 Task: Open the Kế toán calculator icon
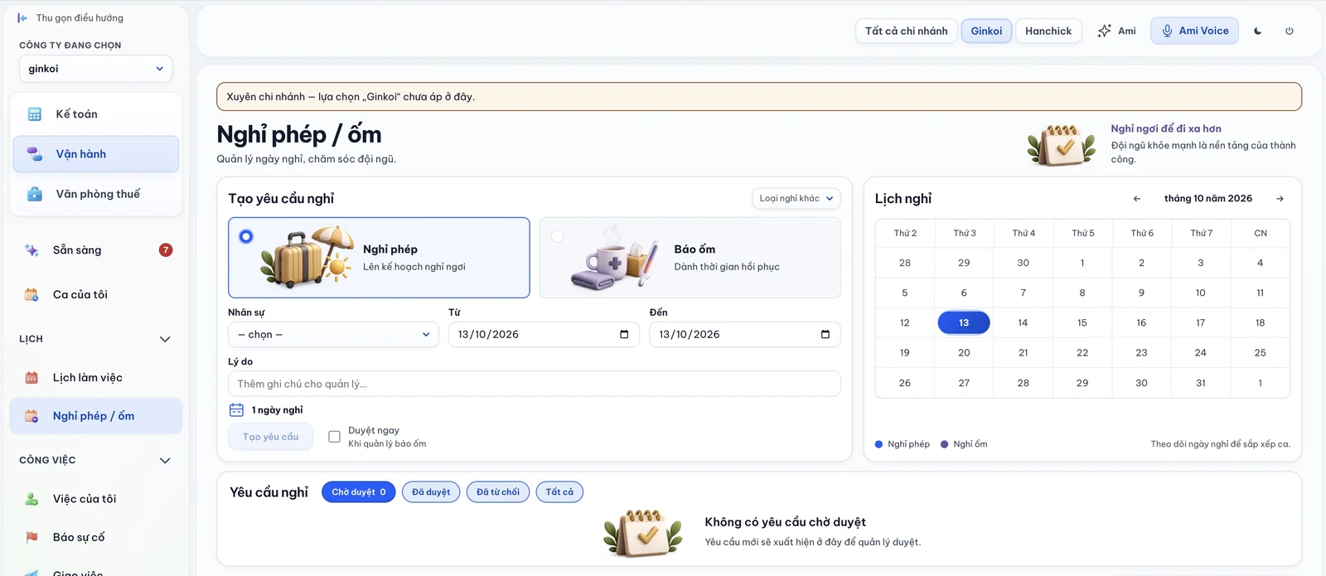point(35,114)
